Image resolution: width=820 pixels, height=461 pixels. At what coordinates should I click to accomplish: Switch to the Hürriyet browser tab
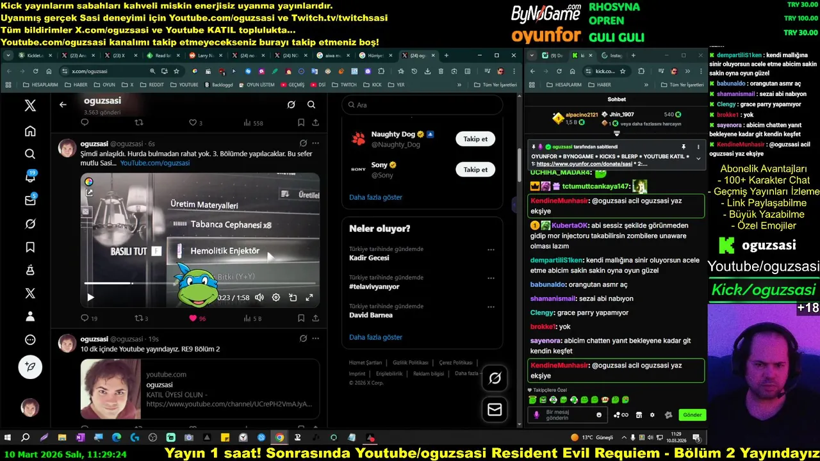click(x=375, y=56)
